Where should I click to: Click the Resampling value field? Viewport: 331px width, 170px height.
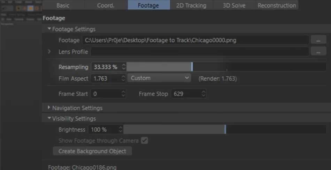click(106, 67)
